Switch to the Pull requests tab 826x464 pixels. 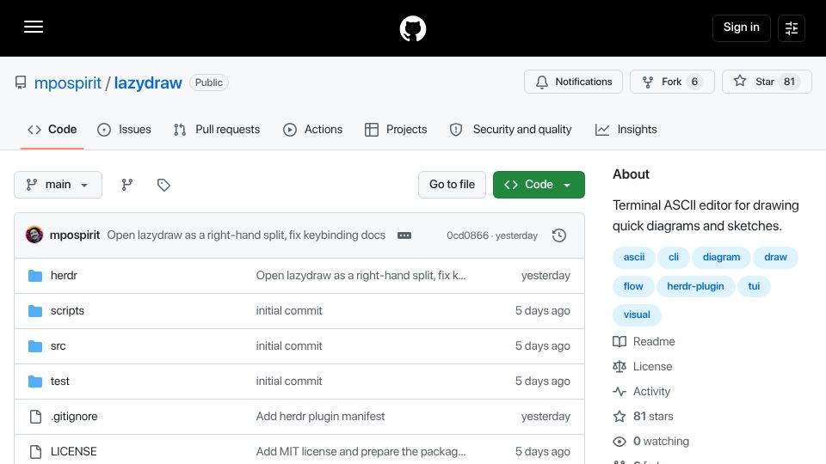click(217, 130)
